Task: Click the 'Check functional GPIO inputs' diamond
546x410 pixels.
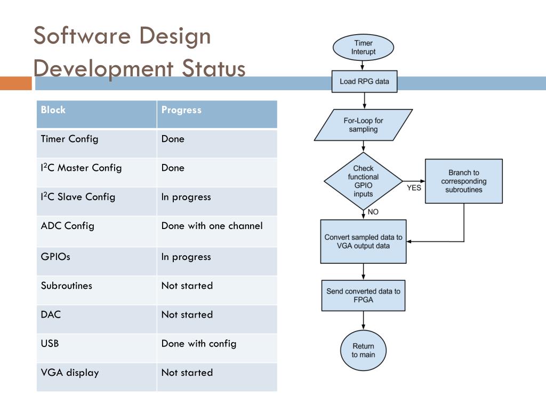Action: [363, 181]
